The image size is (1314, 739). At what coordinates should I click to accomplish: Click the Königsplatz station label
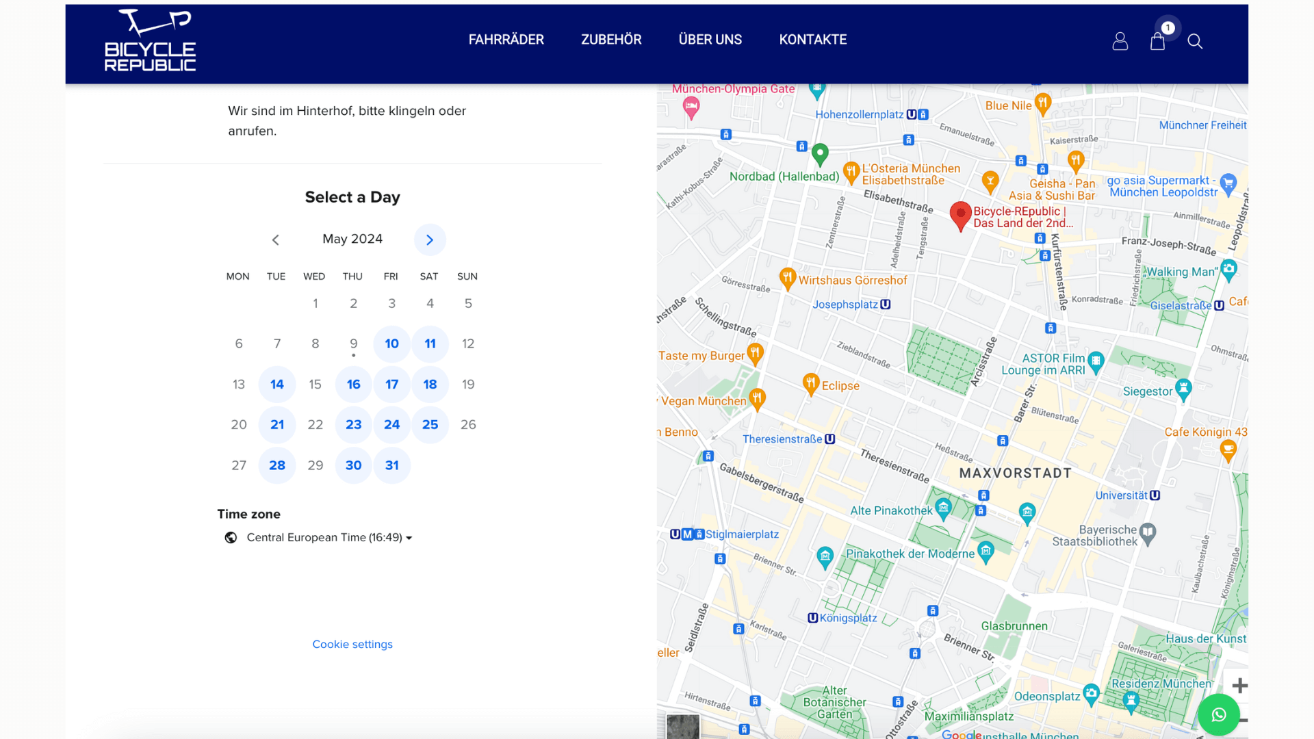pyautogui.click(x=848, y=618)
